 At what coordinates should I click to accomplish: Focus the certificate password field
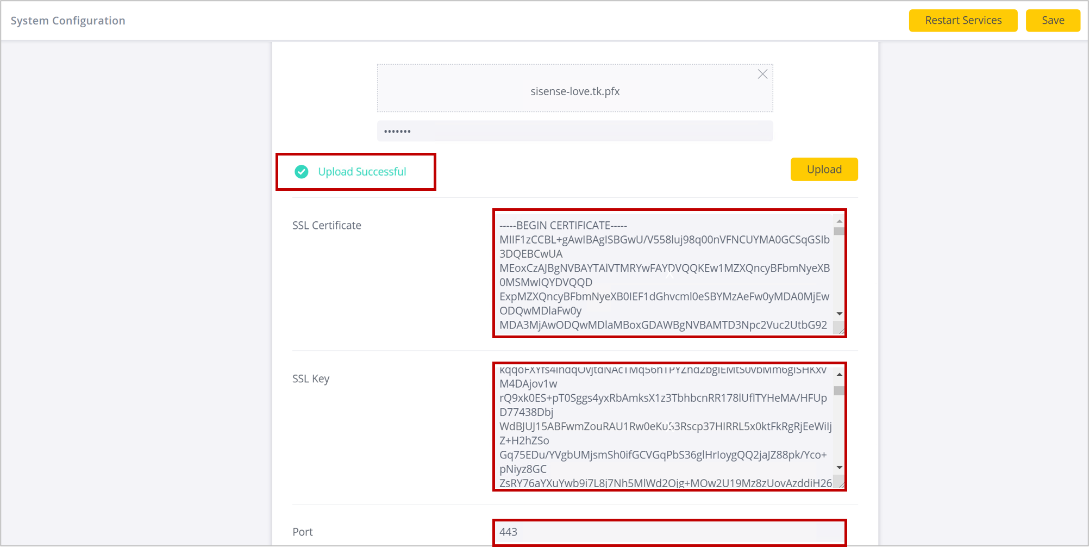click(575, 131)
